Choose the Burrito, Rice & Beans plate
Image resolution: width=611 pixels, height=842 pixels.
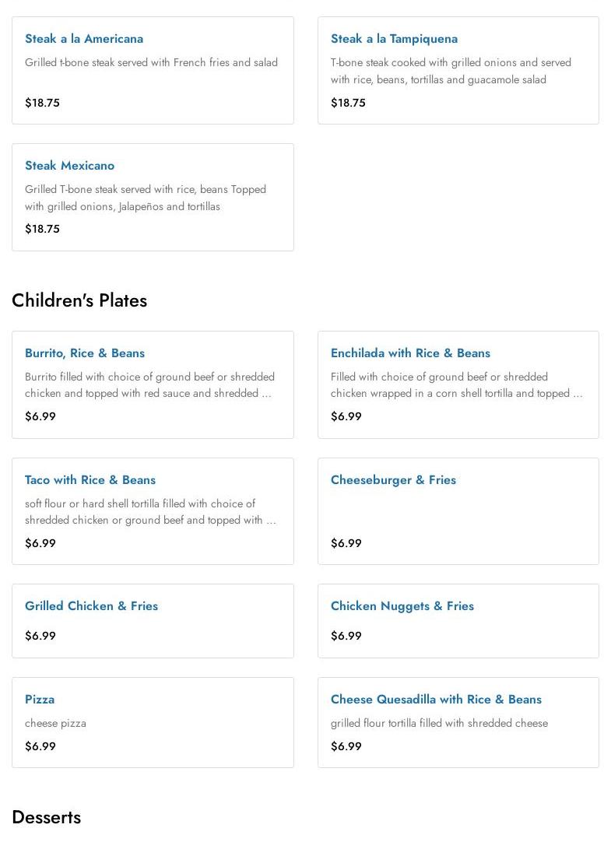(x=85, y=353)
